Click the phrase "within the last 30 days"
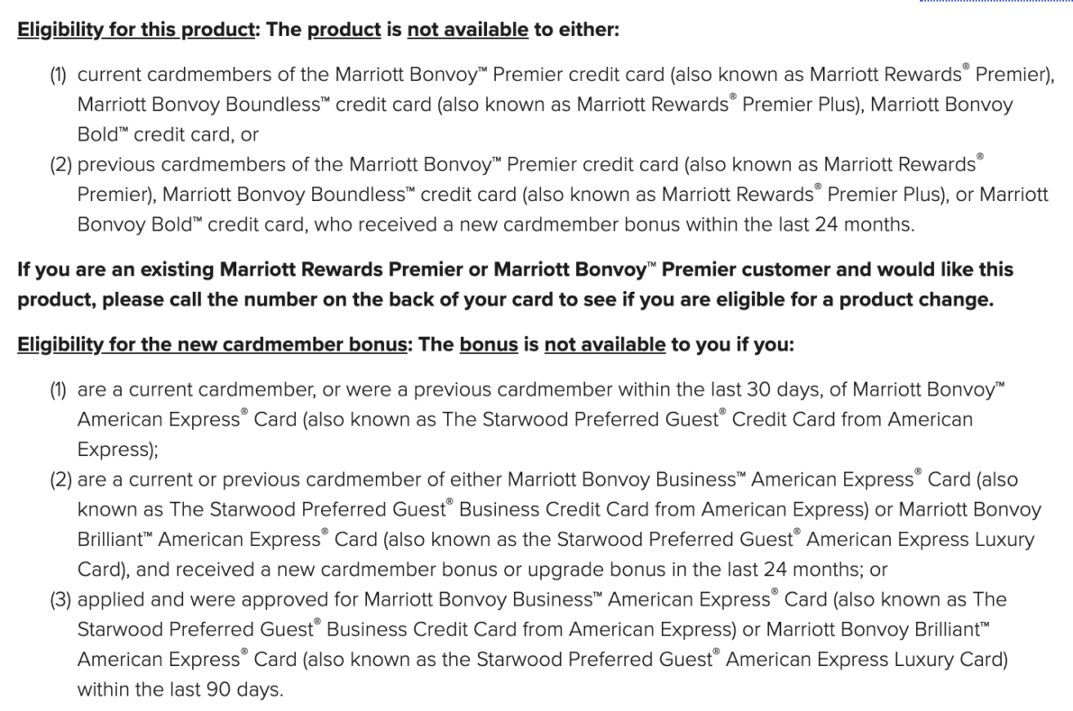Screen dimensions: 1073x711 [x=720, y=389]
